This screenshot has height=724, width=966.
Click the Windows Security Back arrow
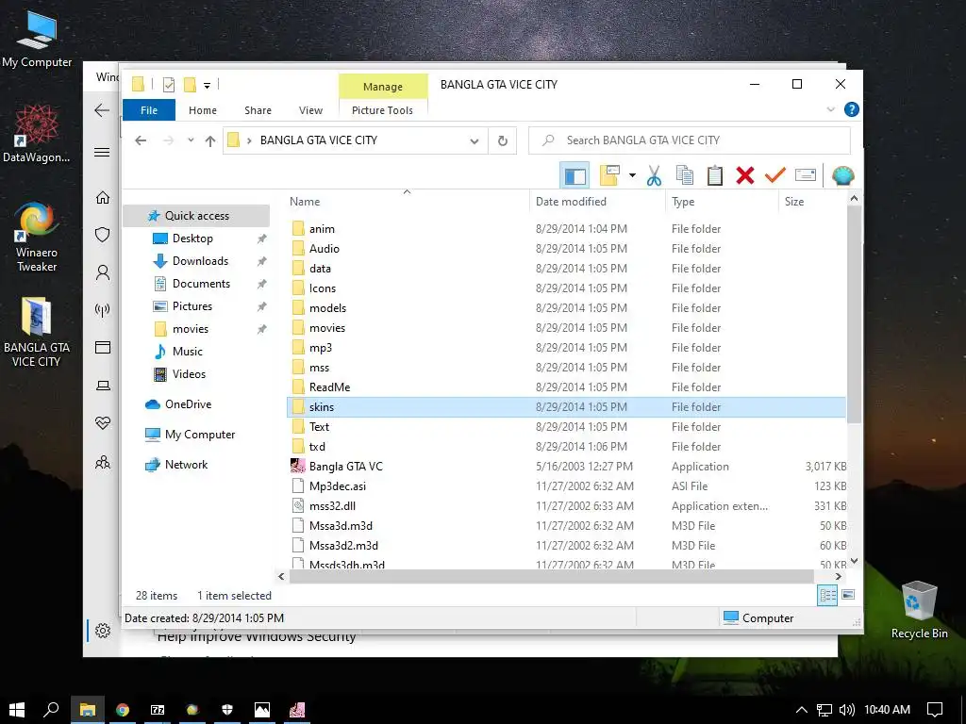click(x=102, y=110)
